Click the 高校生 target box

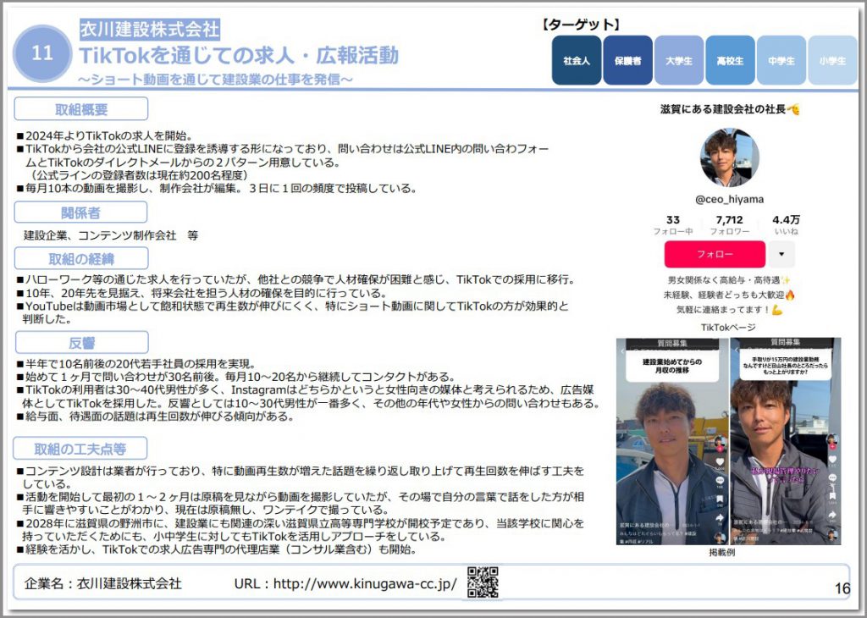pyautogui.click(x=730, y=60)
